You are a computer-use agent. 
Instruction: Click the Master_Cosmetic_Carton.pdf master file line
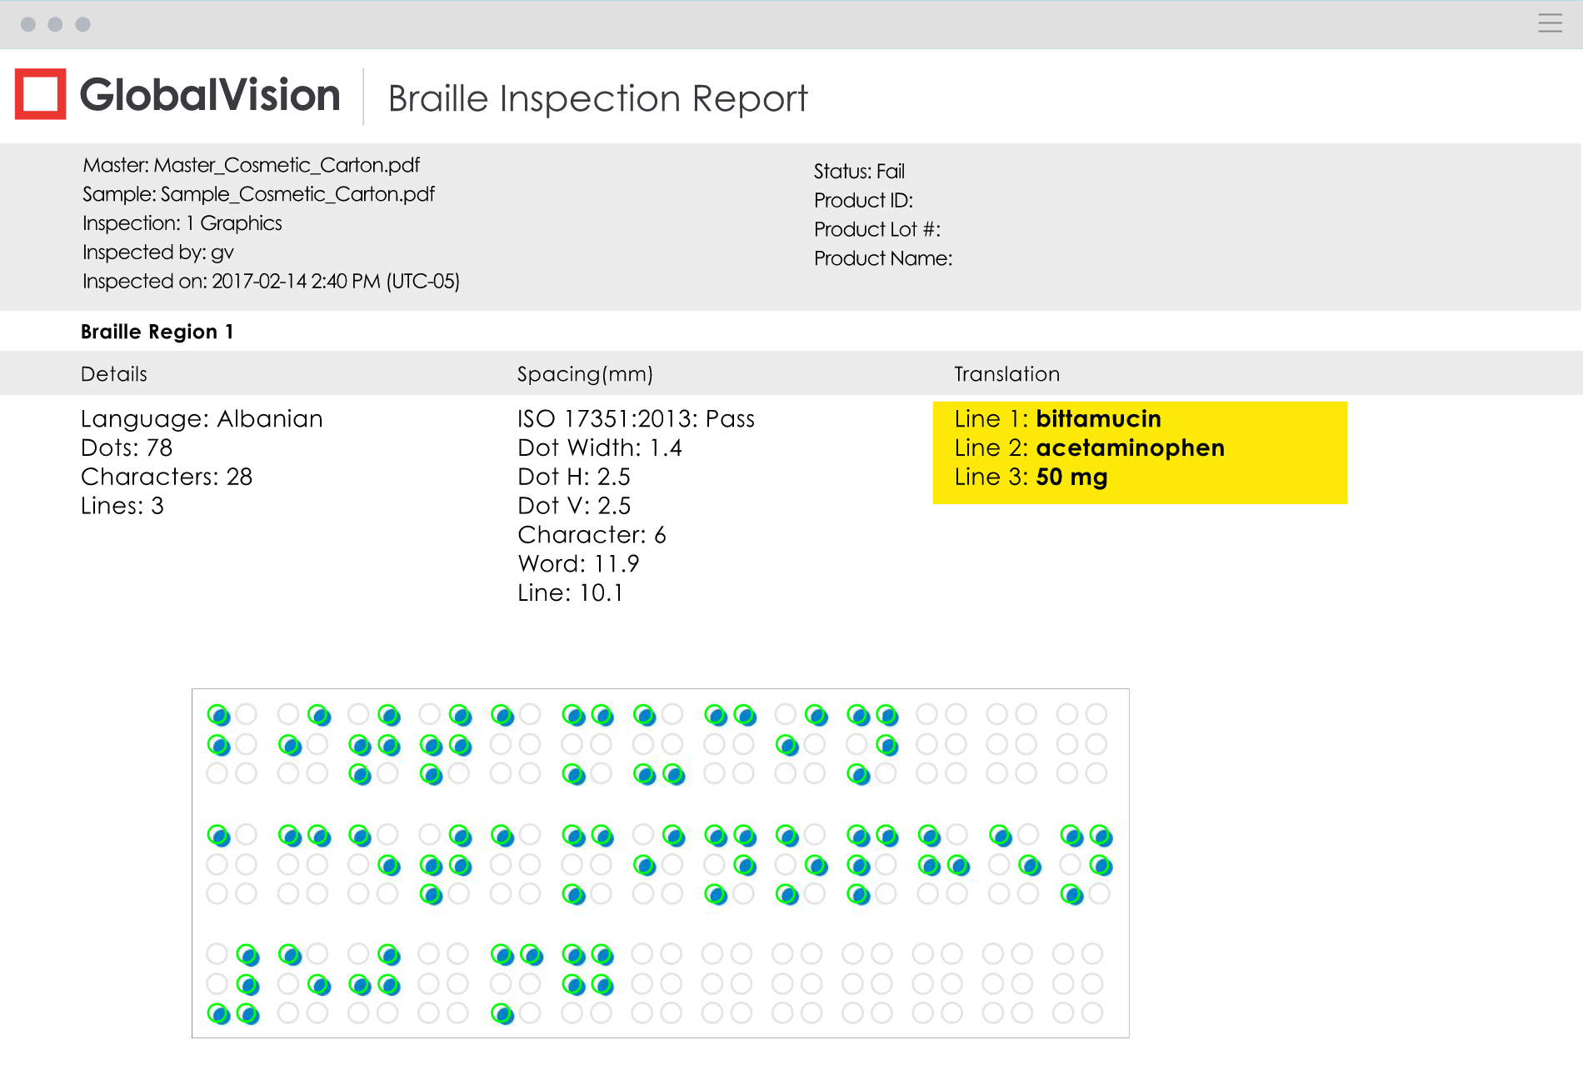point(251,165)
